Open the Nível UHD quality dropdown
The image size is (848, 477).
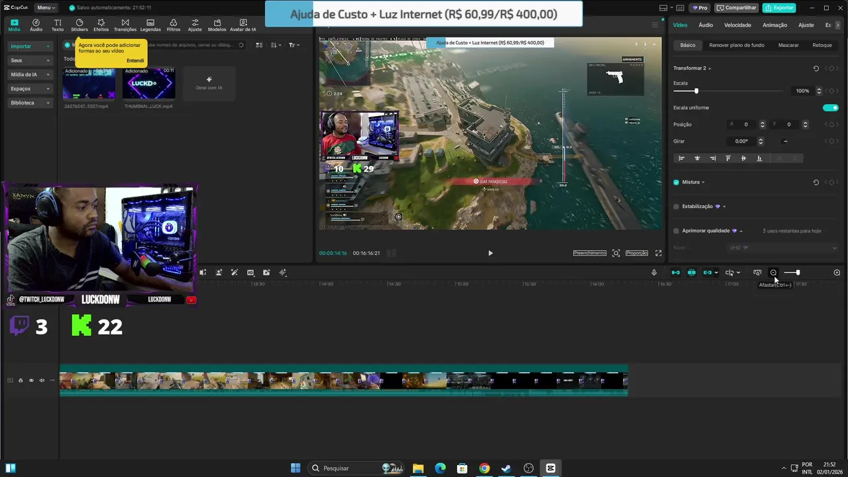783,248
